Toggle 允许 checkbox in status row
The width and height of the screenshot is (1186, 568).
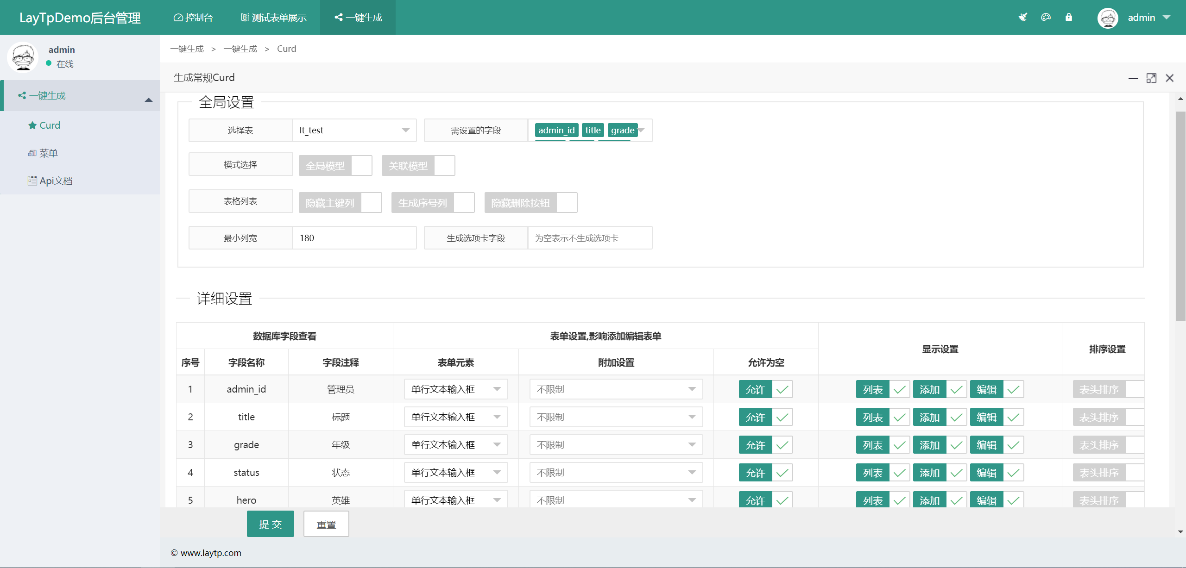(766, 473)
